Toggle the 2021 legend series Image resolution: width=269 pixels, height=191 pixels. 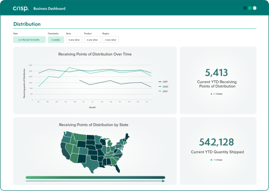pyautogui.click(x=163, y=91)
